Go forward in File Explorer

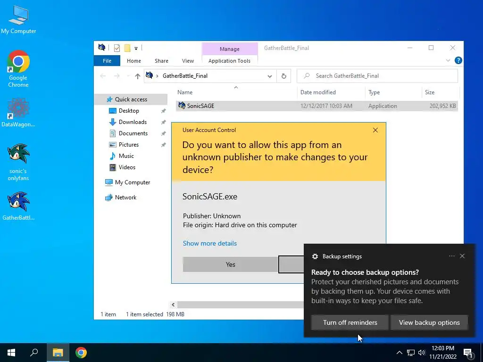pos(117,76)
